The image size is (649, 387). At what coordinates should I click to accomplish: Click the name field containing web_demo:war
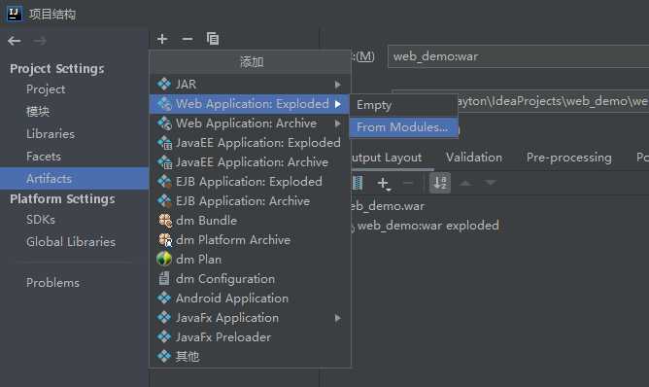[x=518, y=56]
